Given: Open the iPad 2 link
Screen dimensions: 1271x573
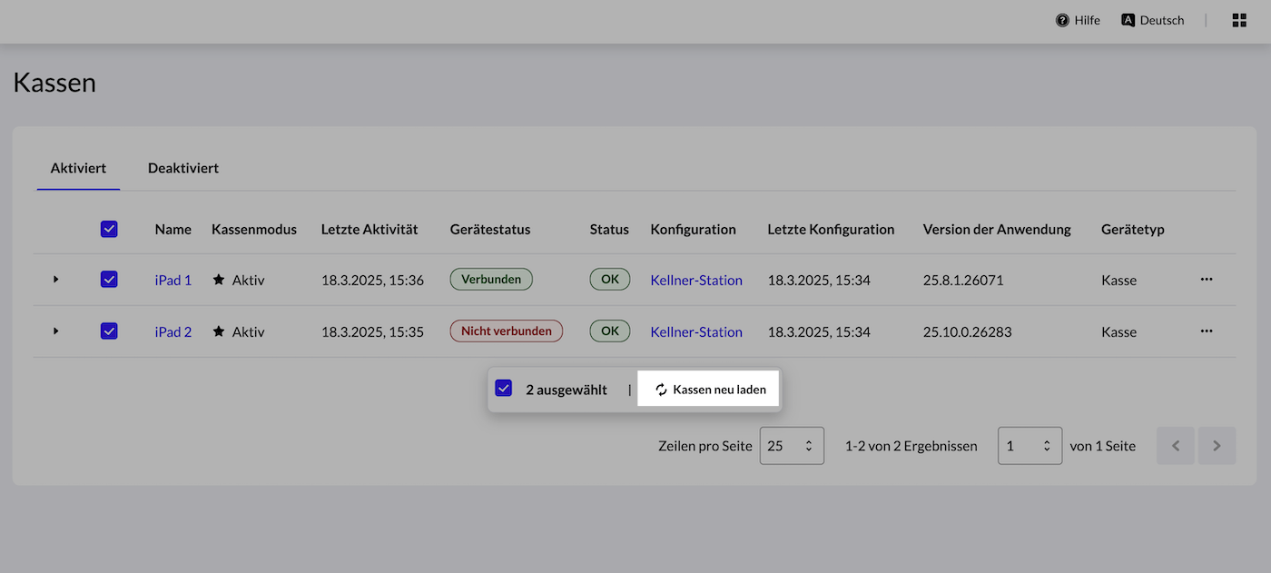Looking at the screenshot, I should (173, 331).
